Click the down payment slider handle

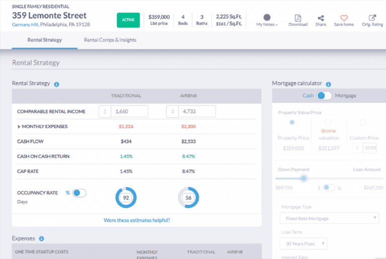coord(304,178)
